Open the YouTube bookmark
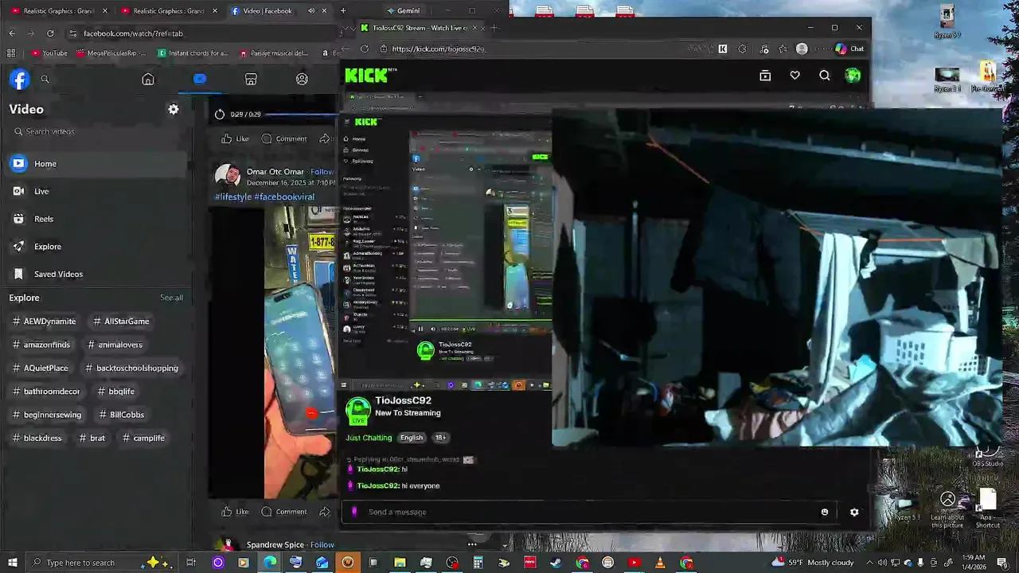This screenshot has height=573, width=1019. [49, 53]
